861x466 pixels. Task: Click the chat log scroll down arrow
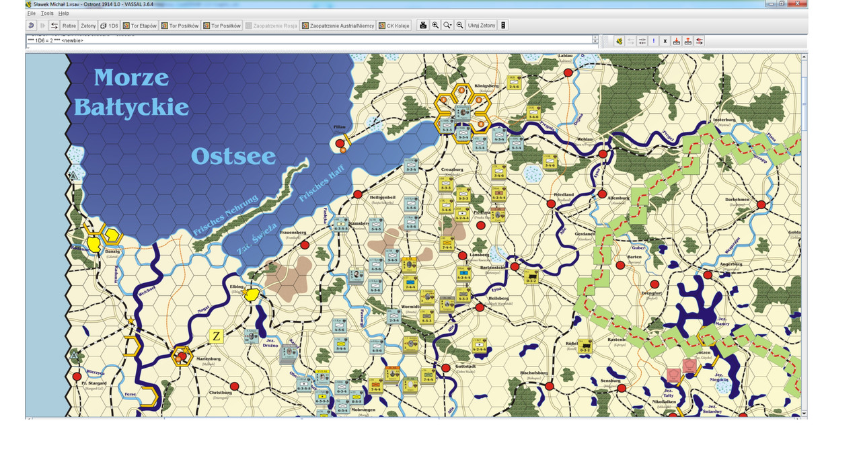point(595,42)
